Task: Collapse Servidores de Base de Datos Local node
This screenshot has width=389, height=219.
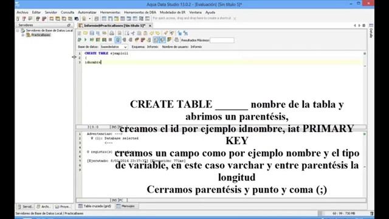Action: [x=18, y=30]
